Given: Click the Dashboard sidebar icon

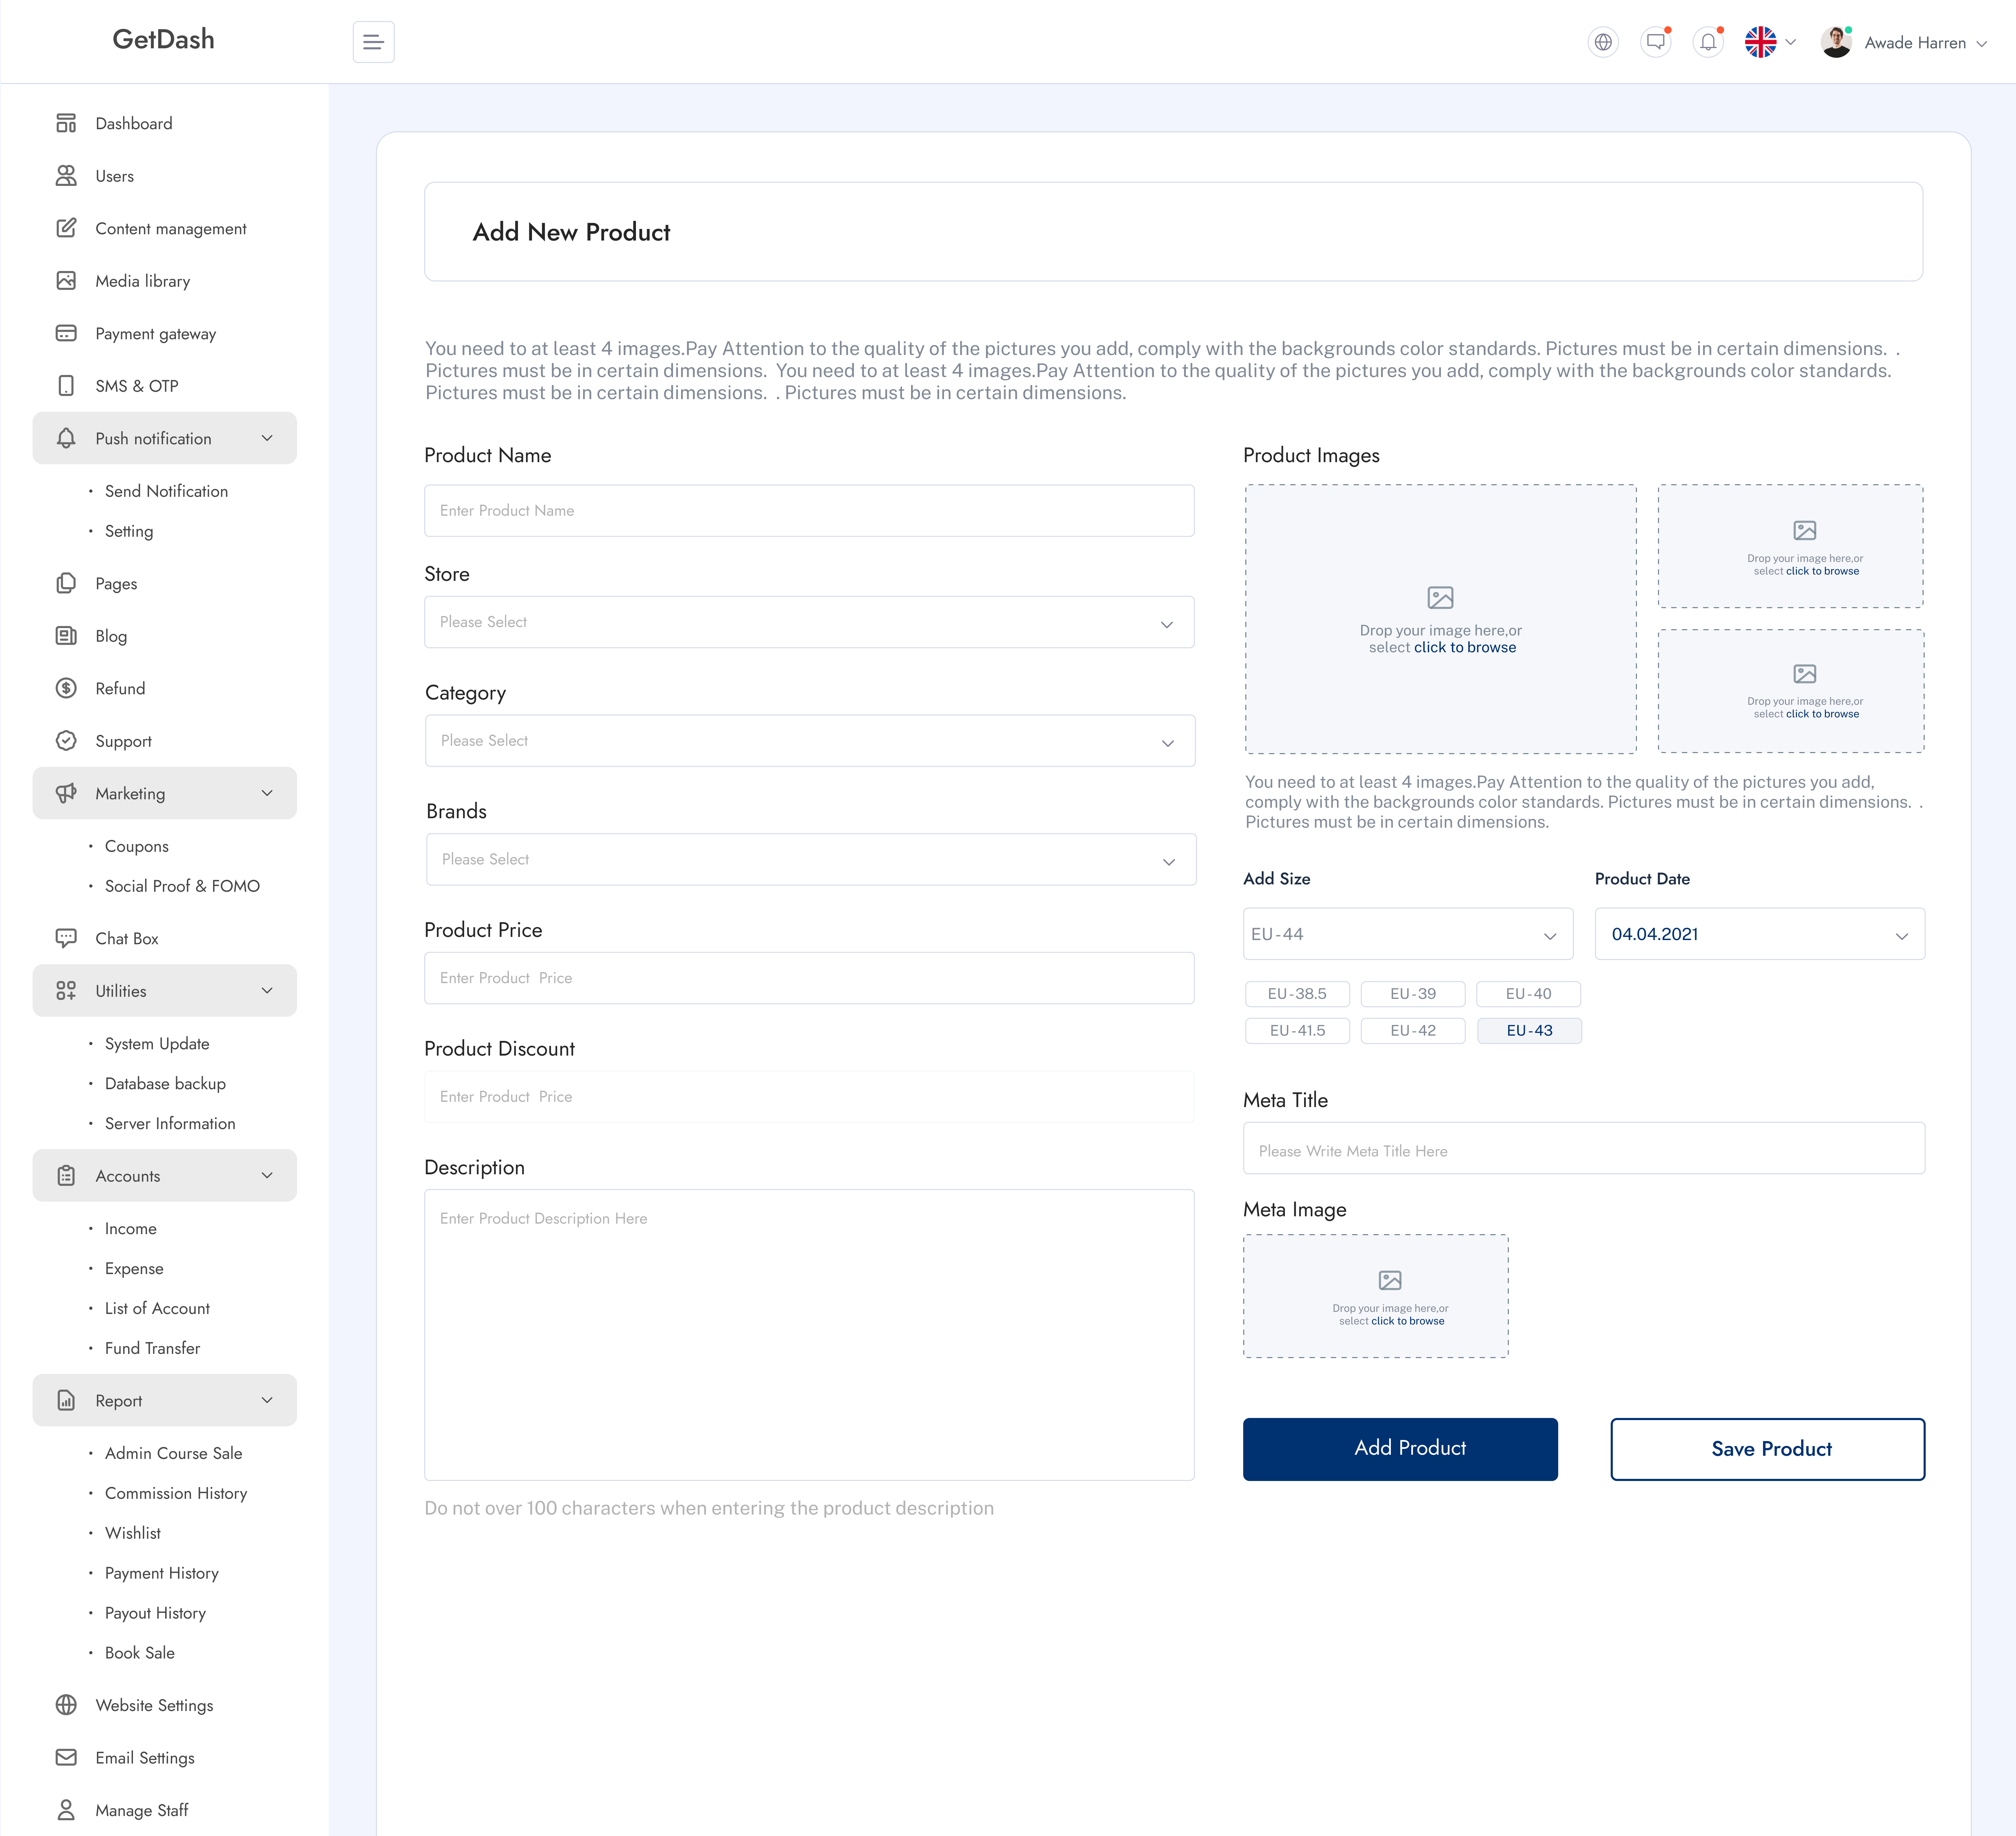Looking at the screenshot, I should tap(66, 123).
